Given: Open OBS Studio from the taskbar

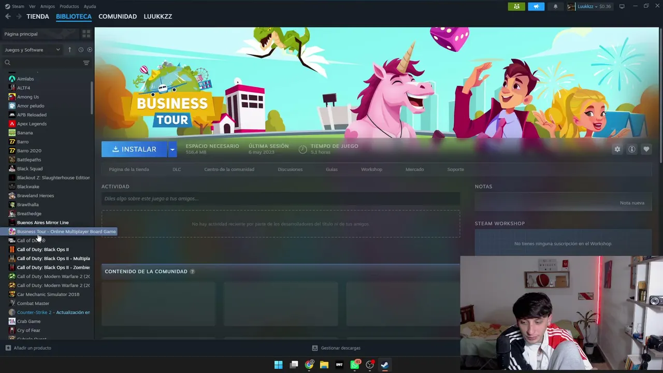Looking at the screenshot, I should (x=370, y=365).
